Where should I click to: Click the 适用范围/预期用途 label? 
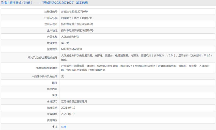(x=47, y=68)
